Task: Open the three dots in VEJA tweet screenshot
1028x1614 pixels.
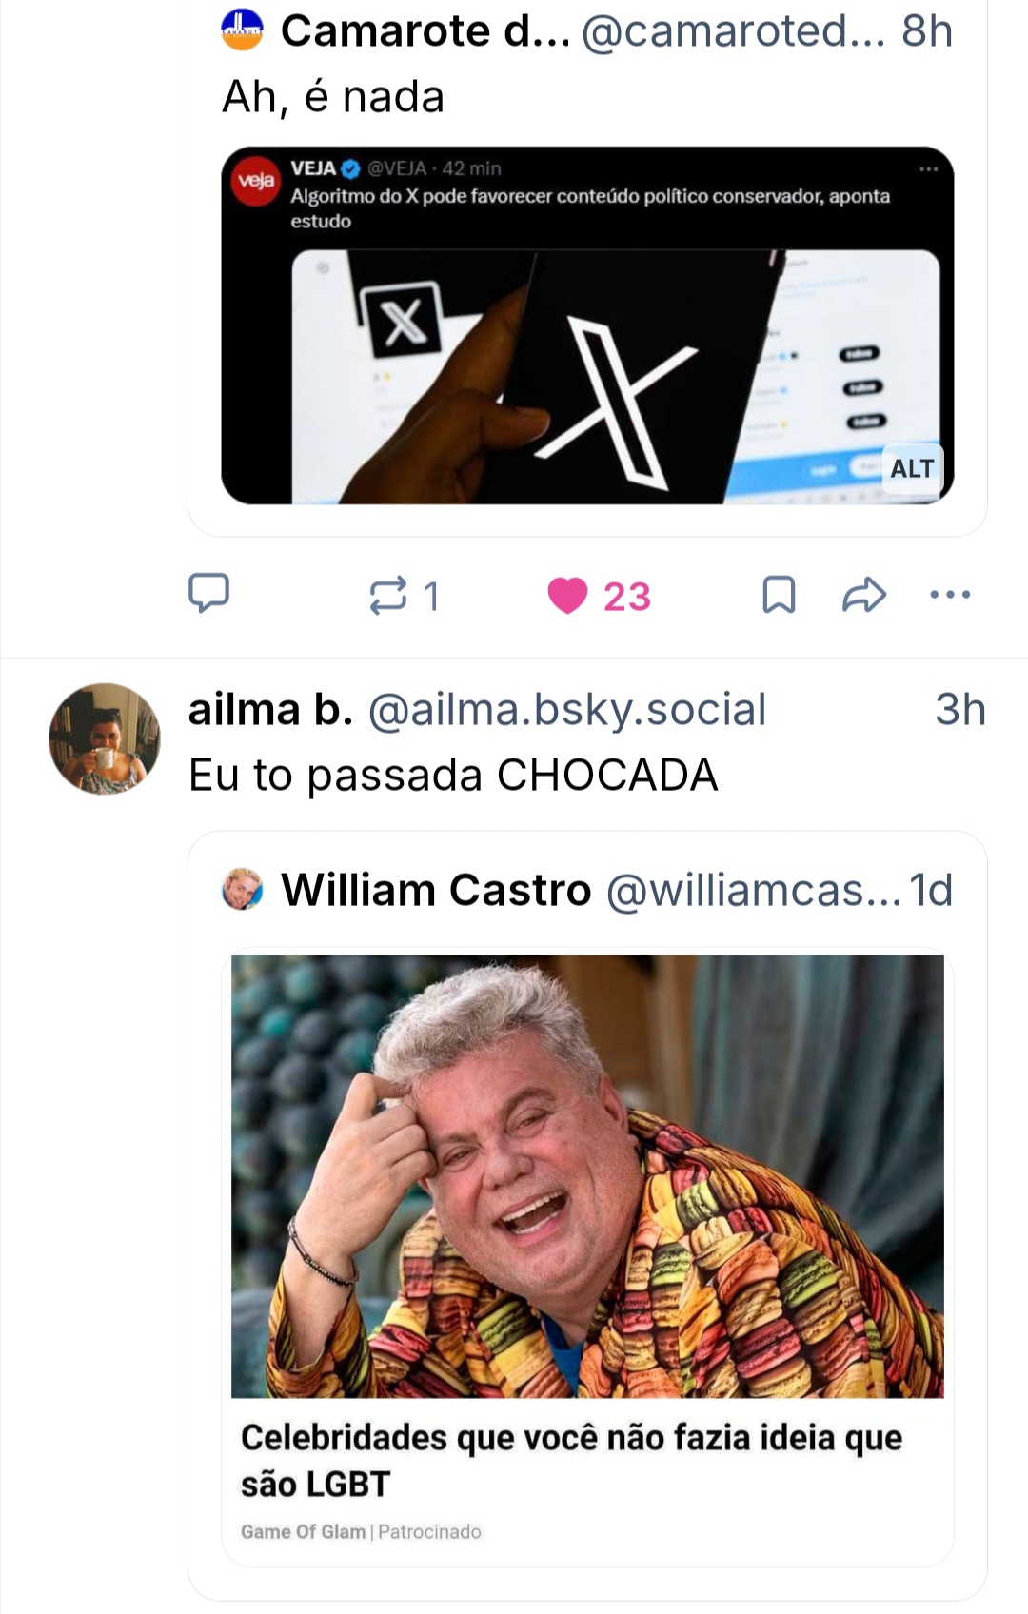Action: coord(928,169)
